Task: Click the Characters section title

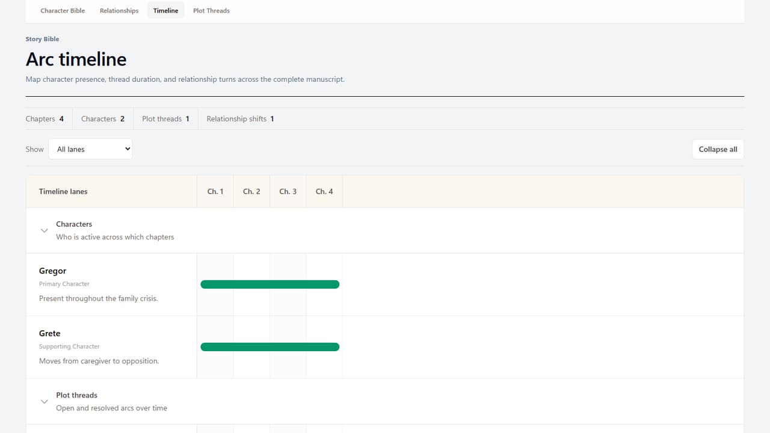Action: tap(74, 224)
